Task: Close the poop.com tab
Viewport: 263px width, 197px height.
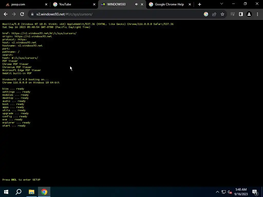Action: click(46, 4)
